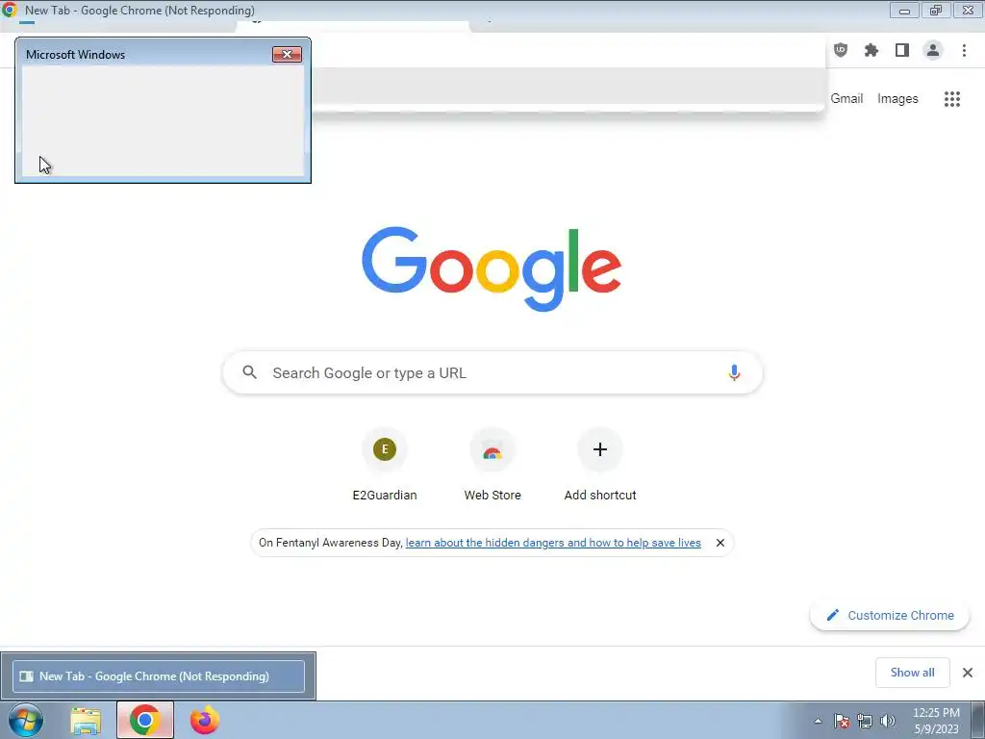
Task: Click Customize Chrome button
Action: point(890,615)
